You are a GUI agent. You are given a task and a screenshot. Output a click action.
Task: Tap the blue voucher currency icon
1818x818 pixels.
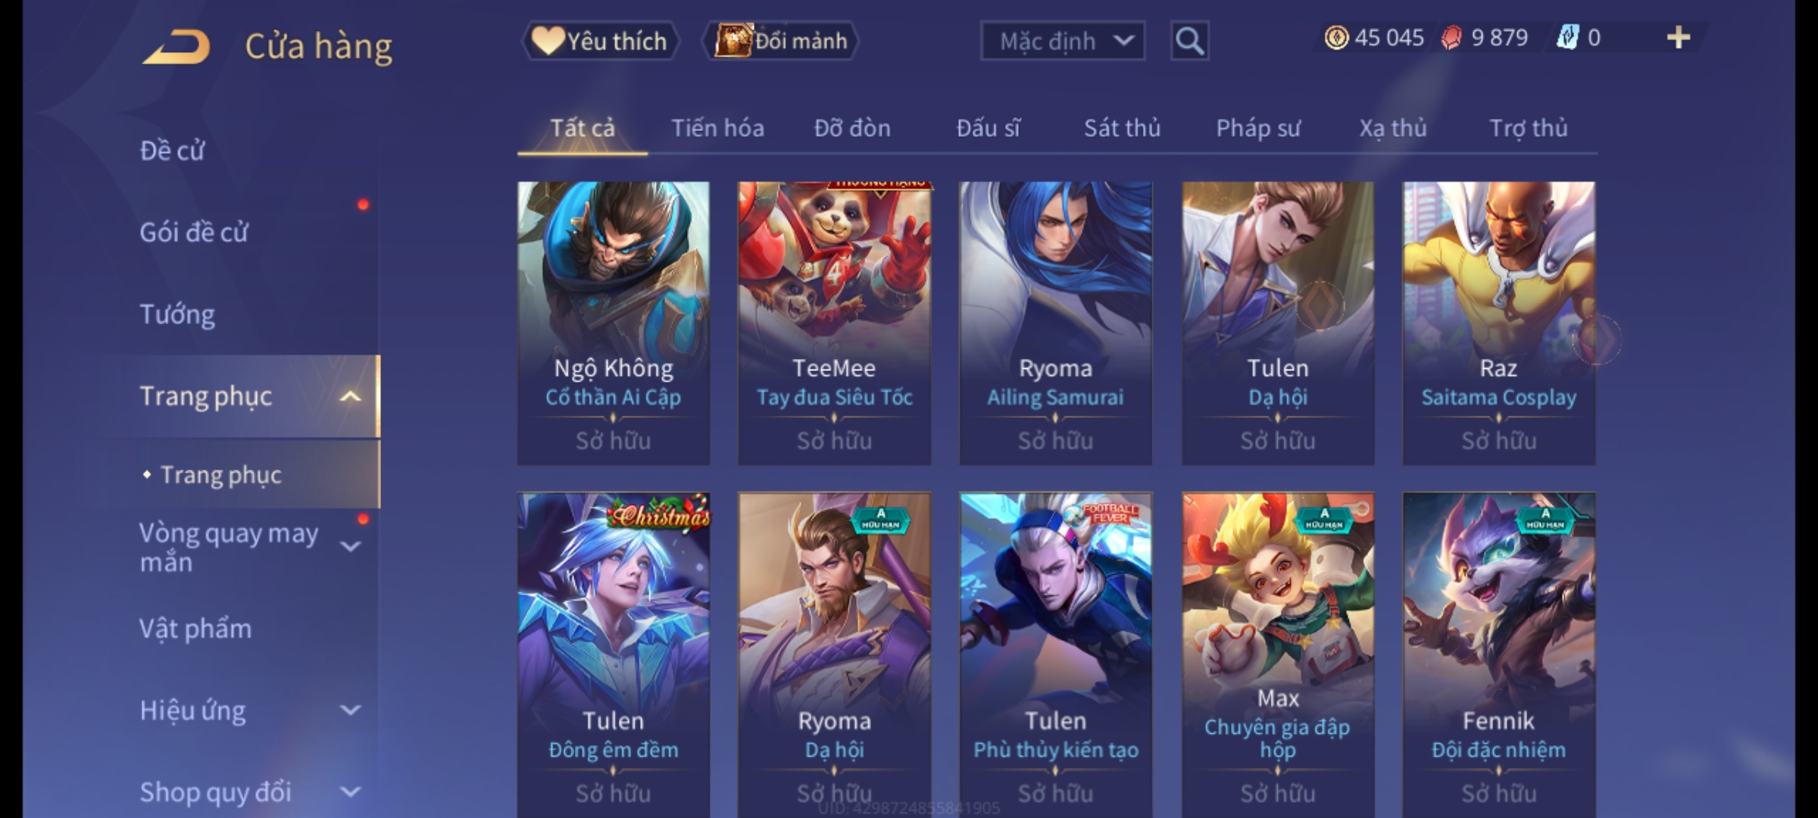click(1567, 38)
